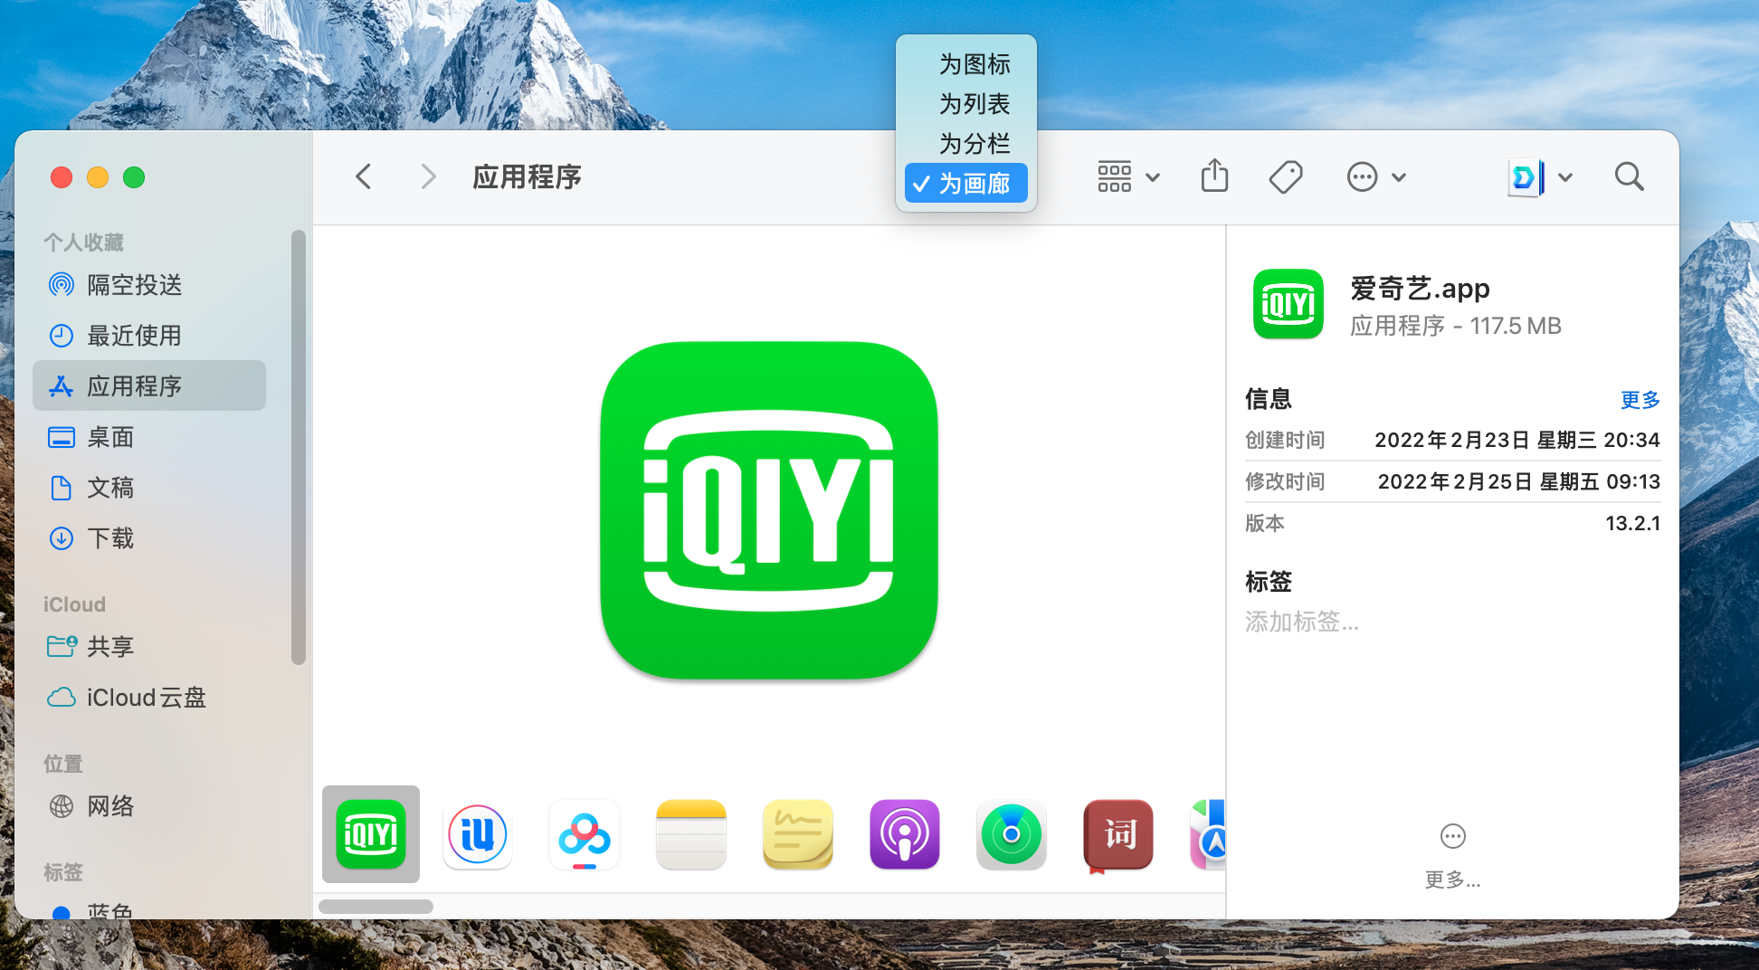Click the sidebar vertical scrollbar
Viewport: 1759px width, 970px height.
point(298,448)
